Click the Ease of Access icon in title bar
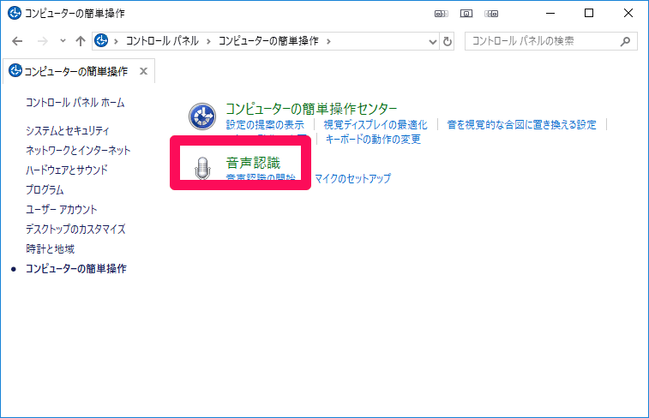This screenshot has width=649, height=418. coord(15,13)
